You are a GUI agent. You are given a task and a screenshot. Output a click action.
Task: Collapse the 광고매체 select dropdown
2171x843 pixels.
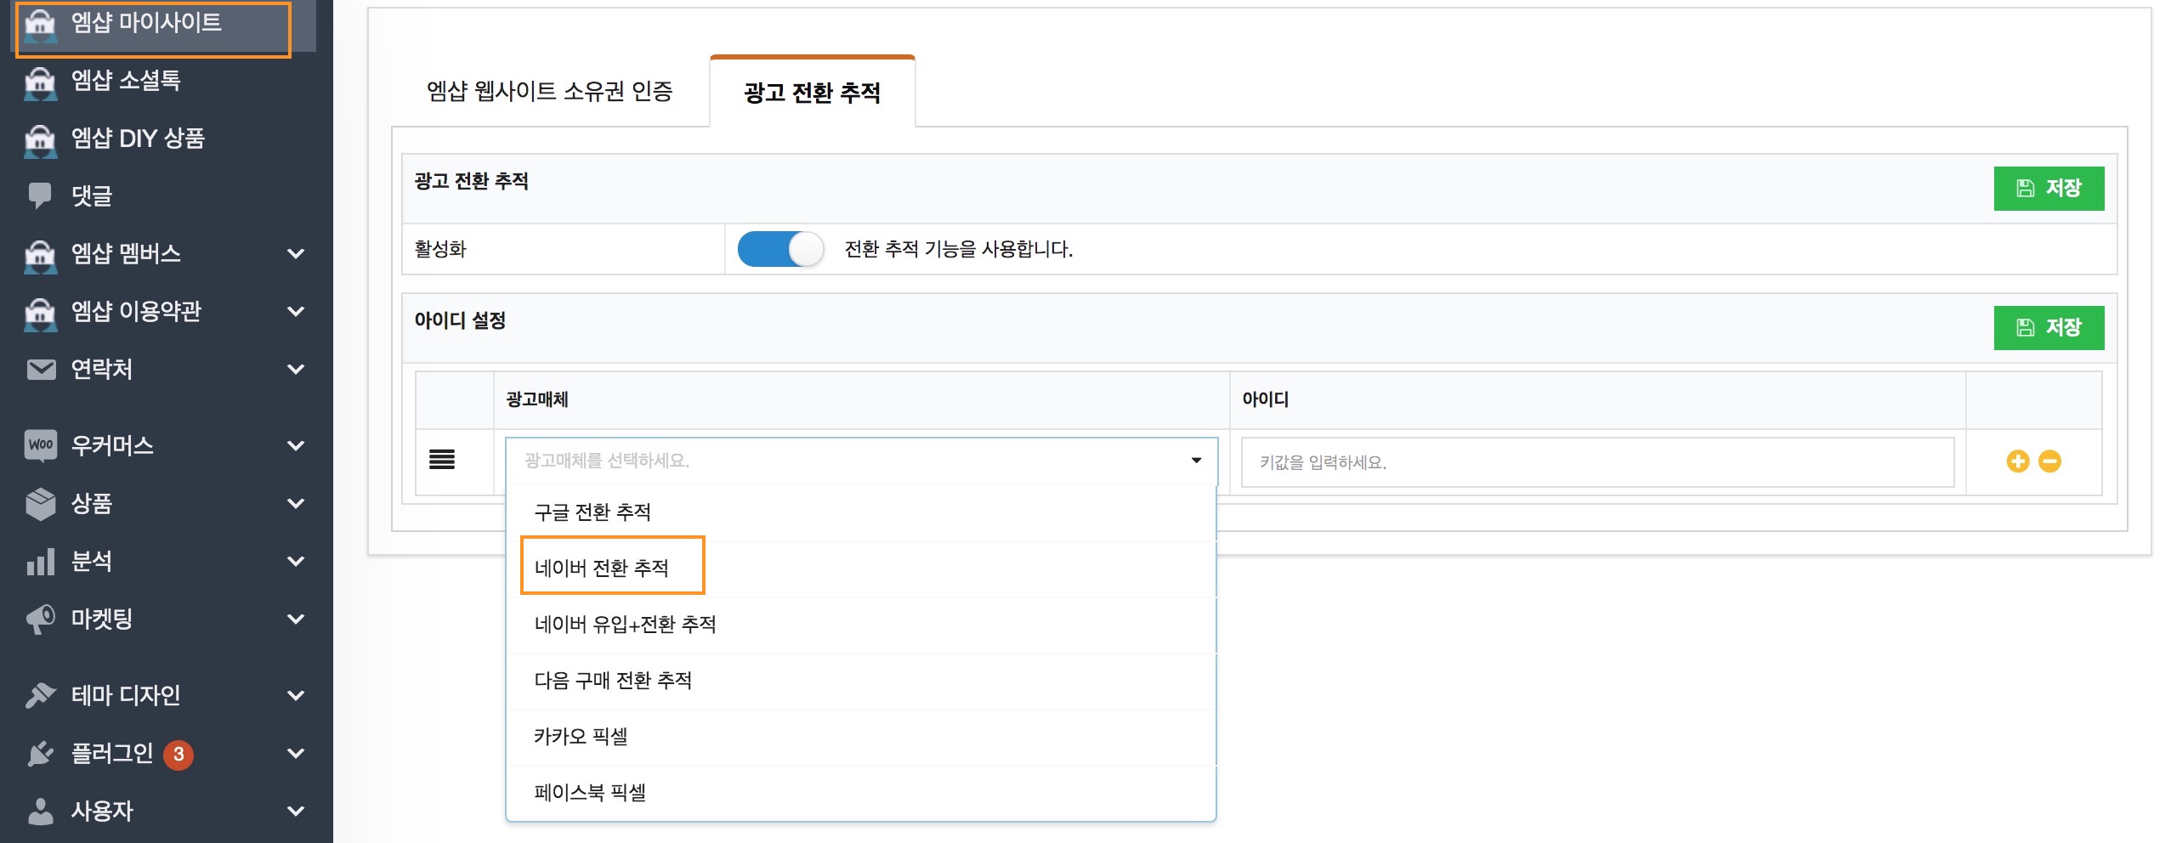click(x=1195, y=461)
